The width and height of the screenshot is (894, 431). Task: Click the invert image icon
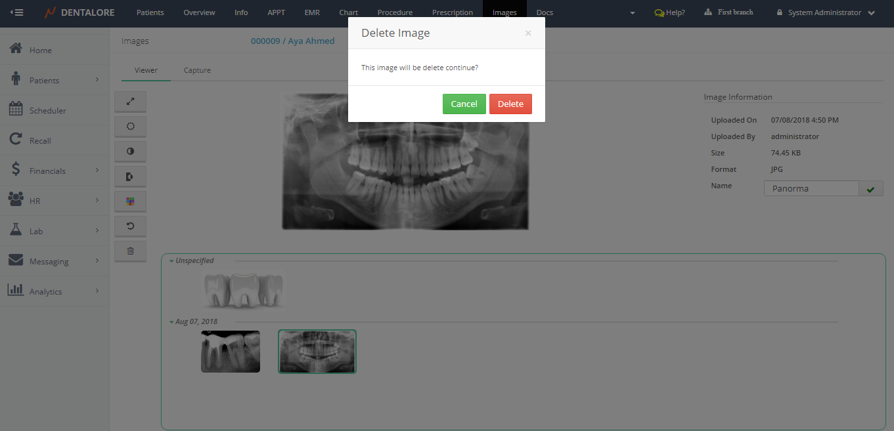pyautogui.click(x=130, y=176)
